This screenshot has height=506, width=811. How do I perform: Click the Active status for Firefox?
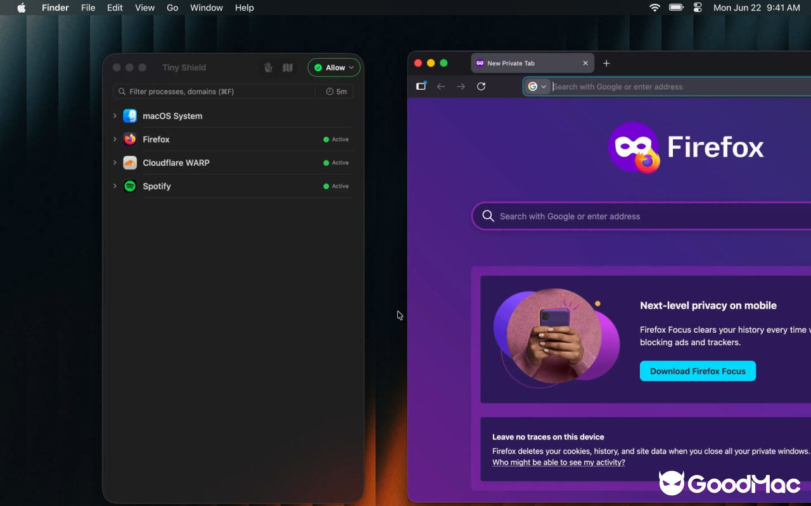(x=336, y=139)
